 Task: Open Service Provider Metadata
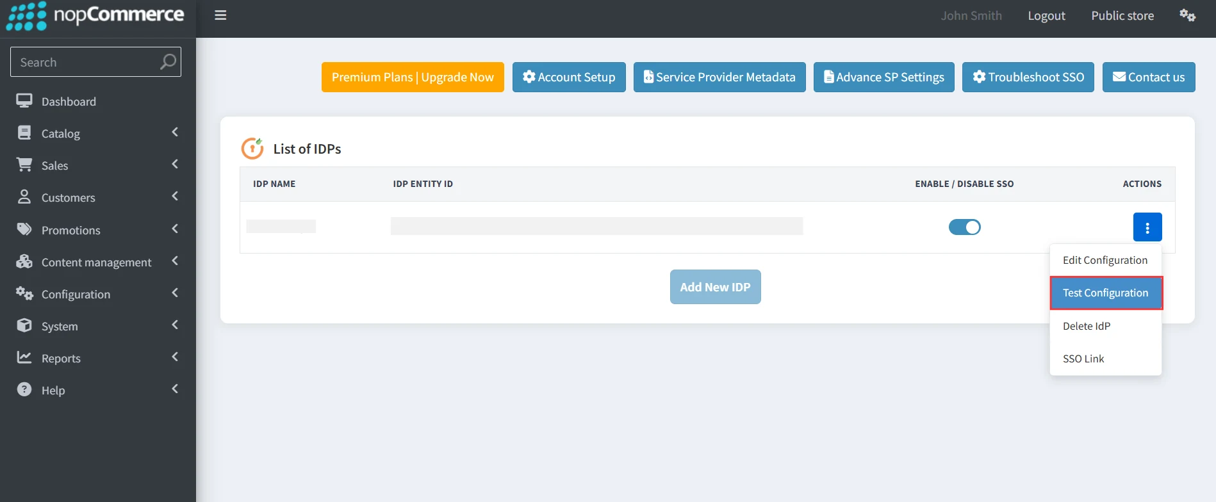pyautogui.click(x=719, y=77)
